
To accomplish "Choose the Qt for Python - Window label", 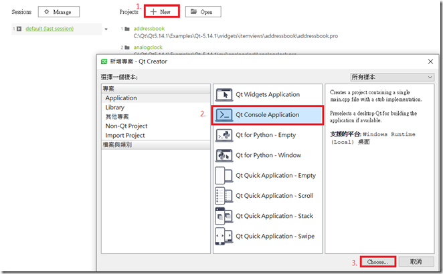I will [268, 155].
